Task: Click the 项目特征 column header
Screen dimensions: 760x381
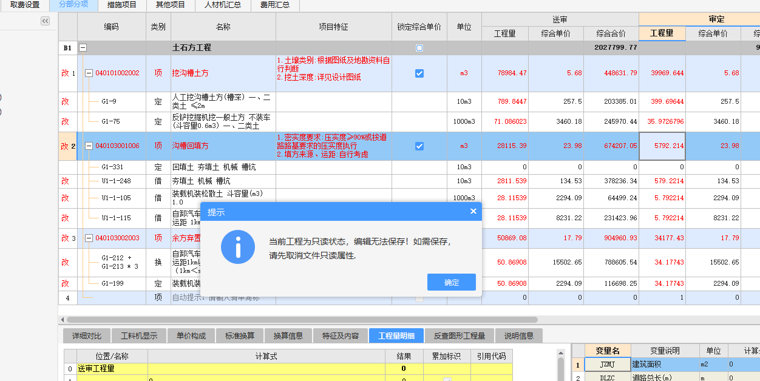Action: pyautogui.click(x=333, y=27)
